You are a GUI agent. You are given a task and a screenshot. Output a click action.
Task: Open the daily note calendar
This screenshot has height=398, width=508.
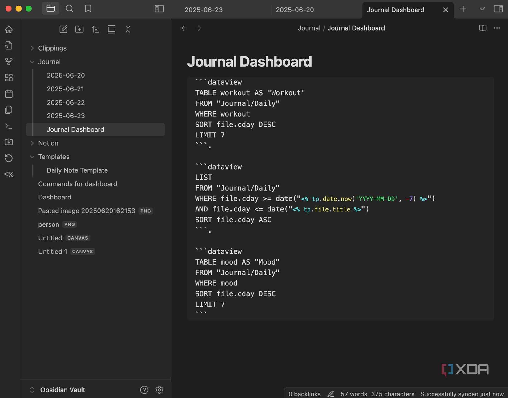point(9,94)
